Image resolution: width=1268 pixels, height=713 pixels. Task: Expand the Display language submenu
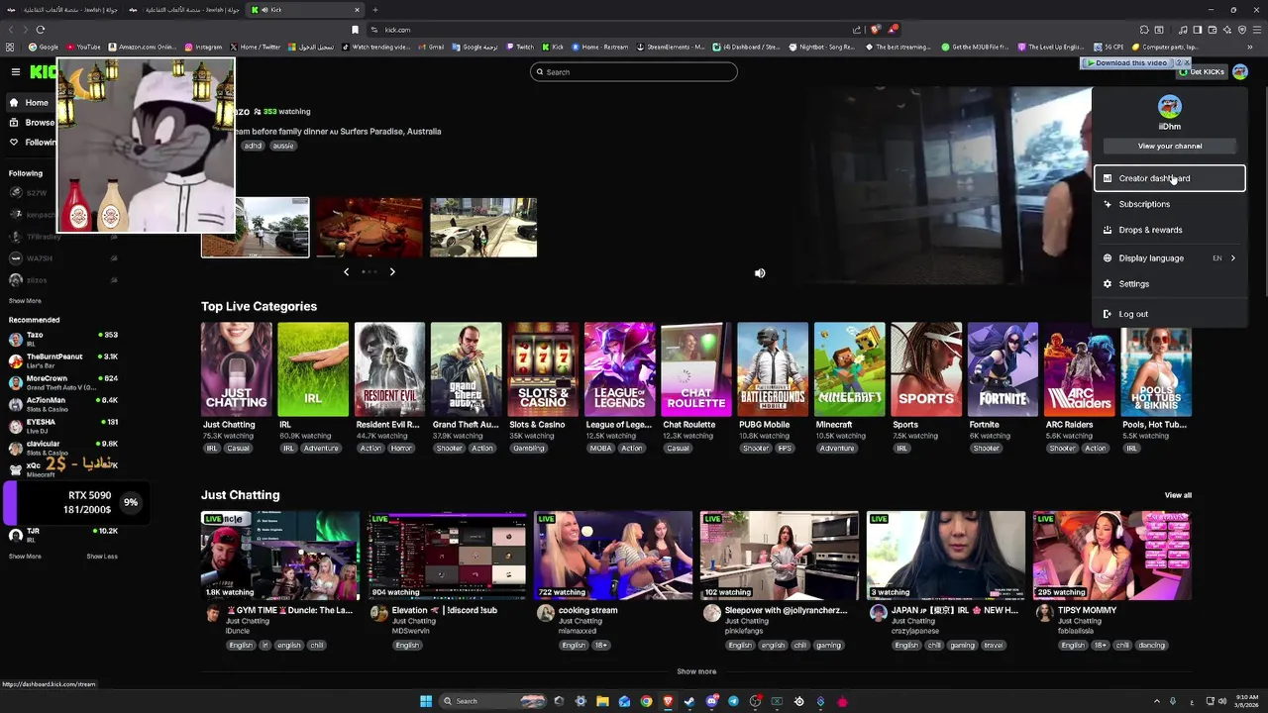coord(1169,258)
